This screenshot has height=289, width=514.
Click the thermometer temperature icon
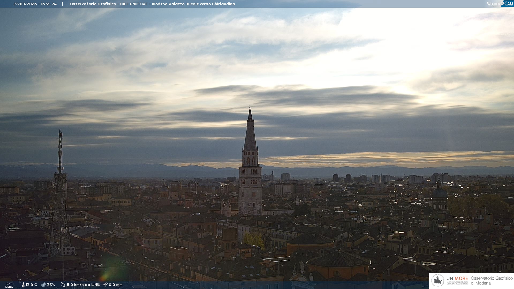23,285
